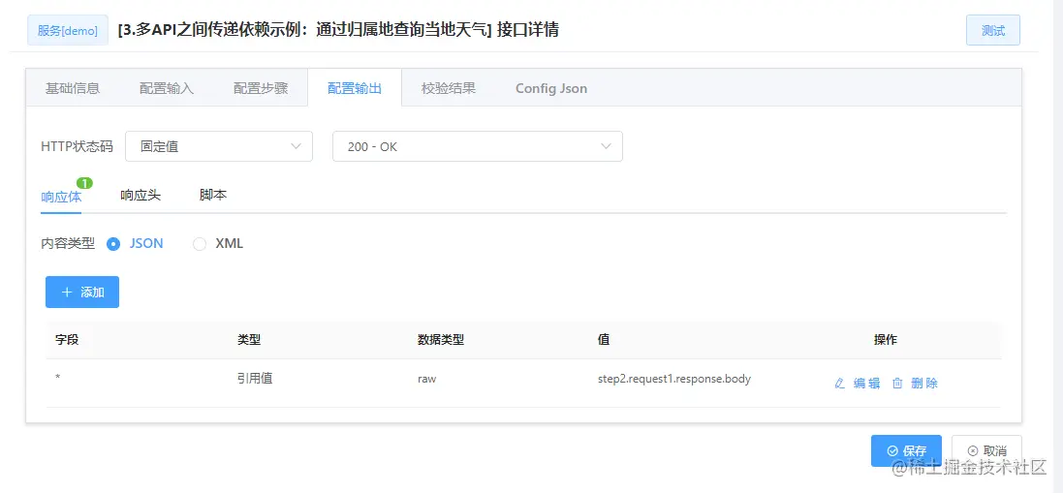1063x493 pixels.
Task: Switch to the 脚本 sub-tab
Action: click(x=213, y=195)
